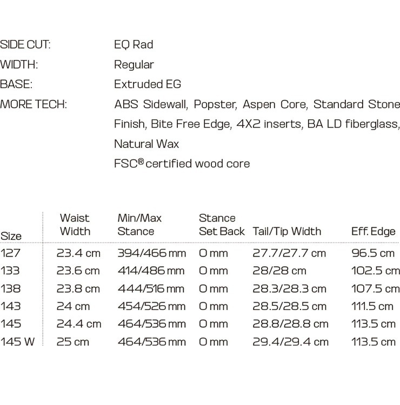Click the MORE TECH label
Image resolution: width=400 pixels, height=405 pixels.
click(x=34, y=104)
